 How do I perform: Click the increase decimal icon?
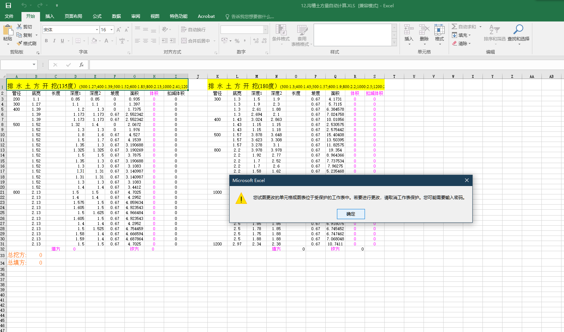coord(256,41)
